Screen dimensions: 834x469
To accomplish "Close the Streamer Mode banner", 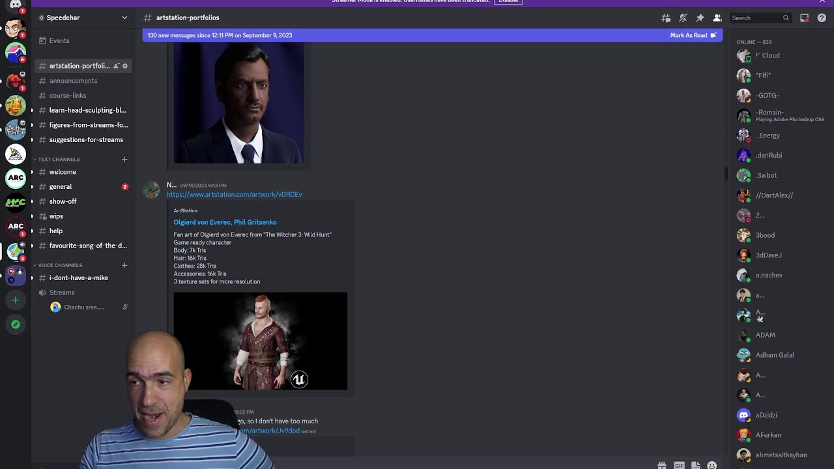I will coord(822,1).
